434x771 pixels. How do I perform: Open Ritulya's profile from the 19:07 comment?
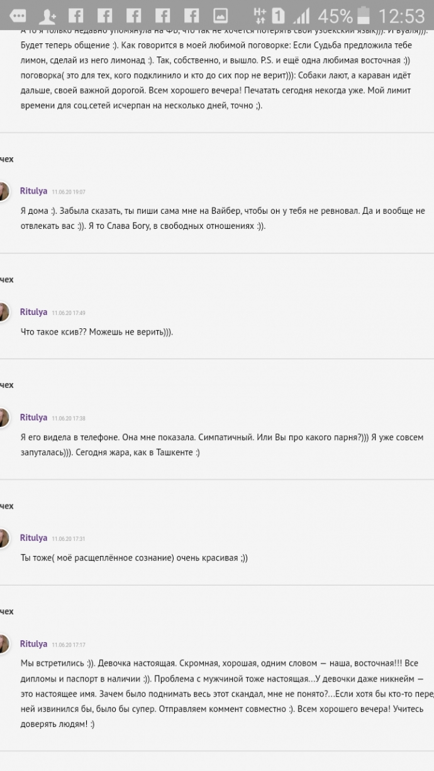tap(33, 191)
